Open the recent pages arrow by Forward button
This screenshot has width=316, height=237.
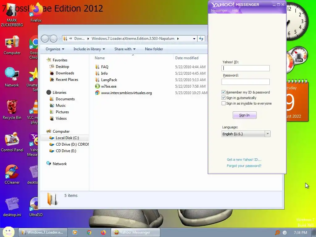pyautogui.click(x=60, y=39)
